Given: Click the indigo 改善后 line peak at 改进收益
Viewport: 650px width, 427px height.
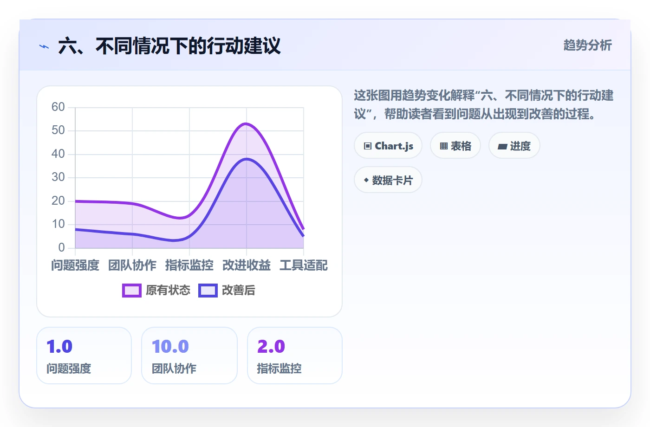Looking at the screenshot, I should (x=247, y=159).
